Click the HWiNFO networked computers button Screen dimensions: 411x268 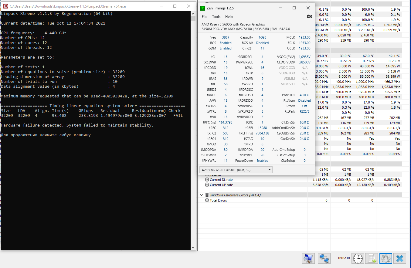point(324,259)
